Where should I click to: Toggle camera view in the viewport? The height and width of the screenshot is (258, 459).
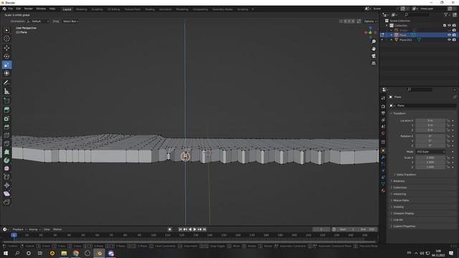click(374, 56)
